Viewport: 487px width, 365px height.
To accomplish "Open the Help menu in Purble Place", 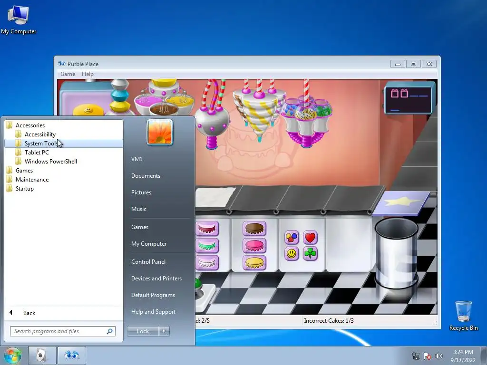I will pyautogui.click(x=88, y=74).
